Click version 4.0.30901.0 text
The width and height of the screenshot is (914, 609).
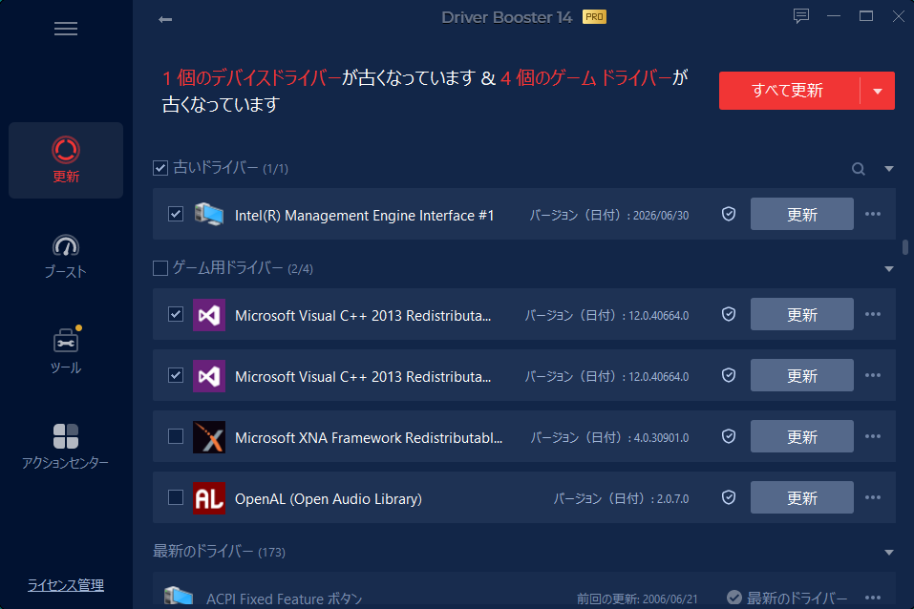[661, 438]
